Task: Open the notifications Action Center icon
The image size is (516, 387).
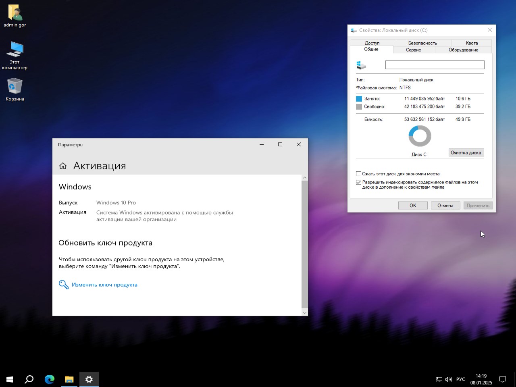Action: click(x=502, y=379)
